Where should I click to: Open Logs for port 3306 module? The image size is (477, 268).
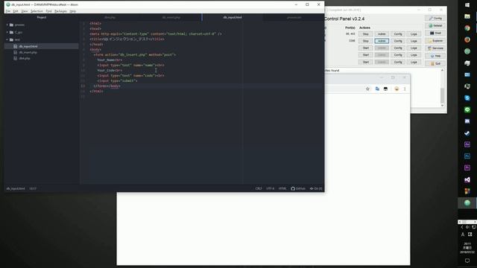pos(414,41)
